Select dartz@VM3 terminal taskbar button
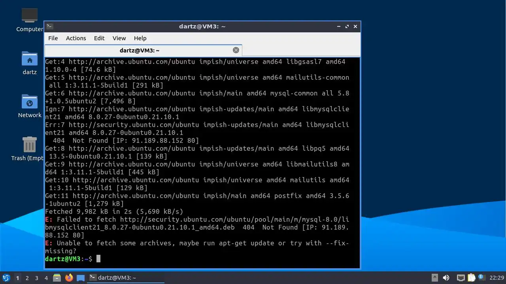 (126, 278)
